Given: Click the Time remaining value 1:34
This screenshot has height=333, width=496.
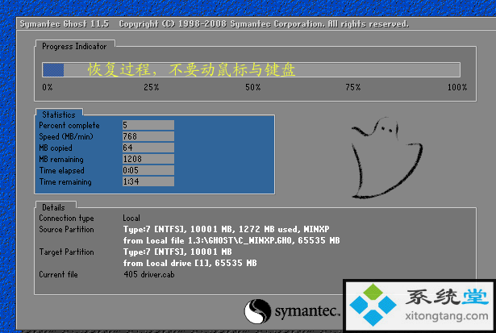Looking at the screenshot, I should pos(148,181).
